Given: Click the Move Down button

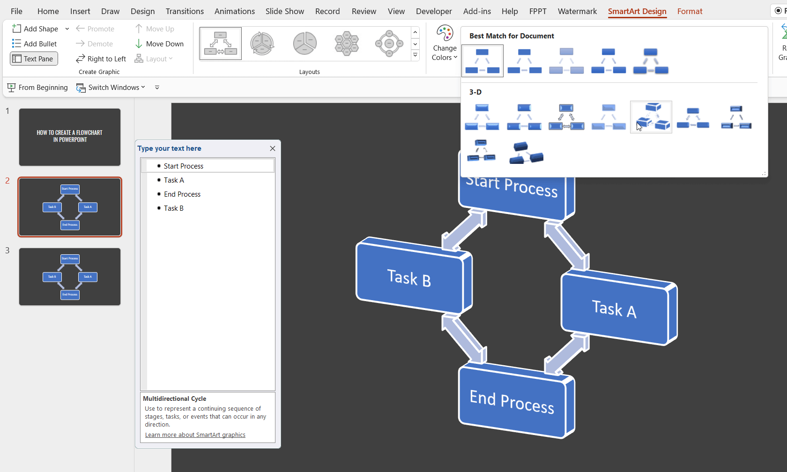Looking at the screenshot, I should point(159,44).
